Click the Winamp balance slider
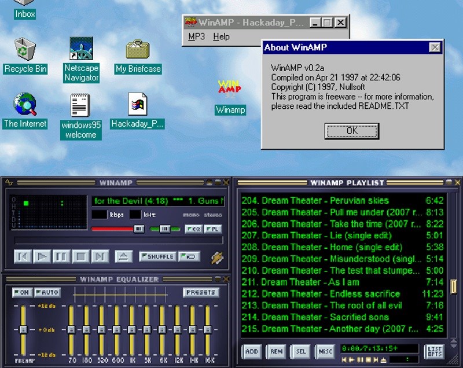Viewport: 463px width, 368px height. click(x=165, y=229)
